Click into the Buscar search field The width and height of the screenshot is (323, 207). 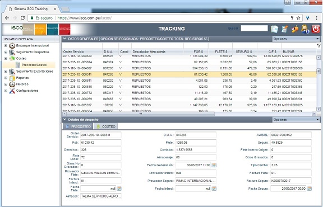254,29
